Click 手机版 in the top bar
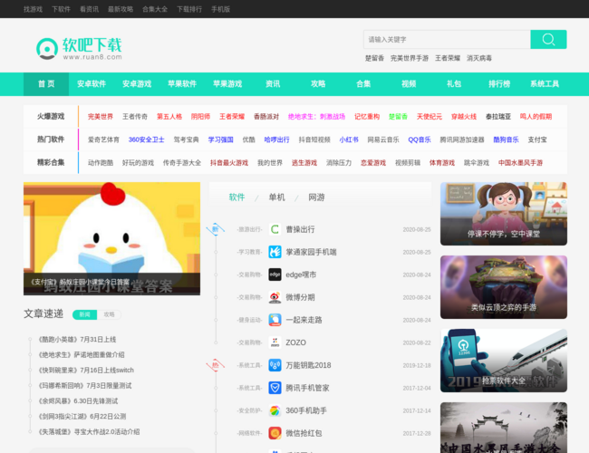 tap(220, 9)
